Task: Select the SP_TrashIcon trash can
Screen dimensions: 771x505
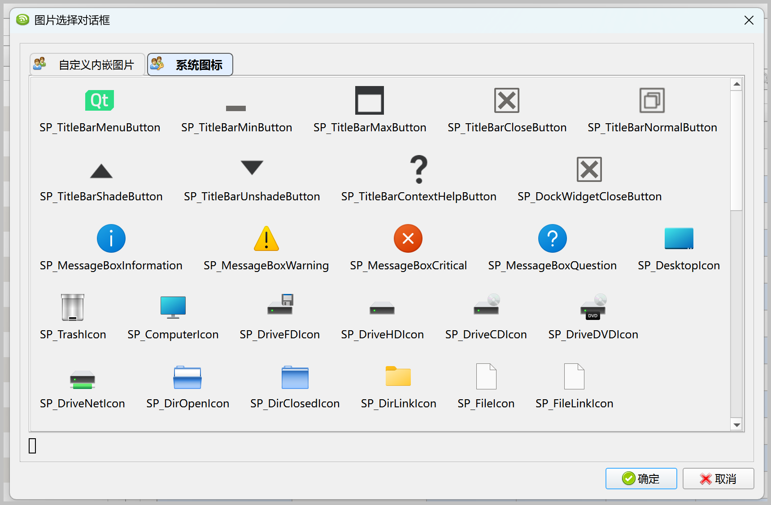Action: [x=73, y=307]
